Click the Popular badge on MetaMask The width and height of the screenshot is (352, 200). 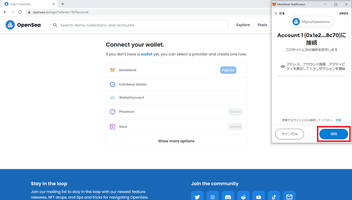[x=228, y=70]
